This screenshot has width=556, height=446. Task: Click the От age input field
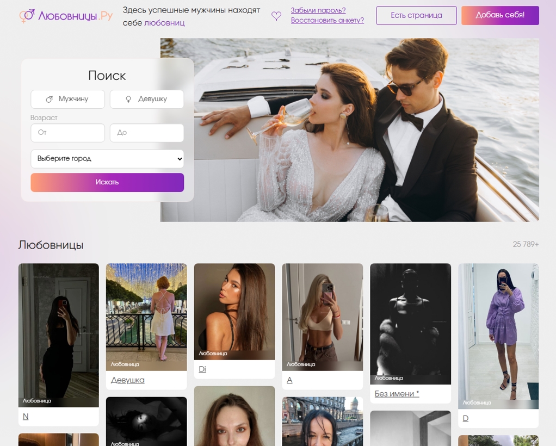(67, 133)
